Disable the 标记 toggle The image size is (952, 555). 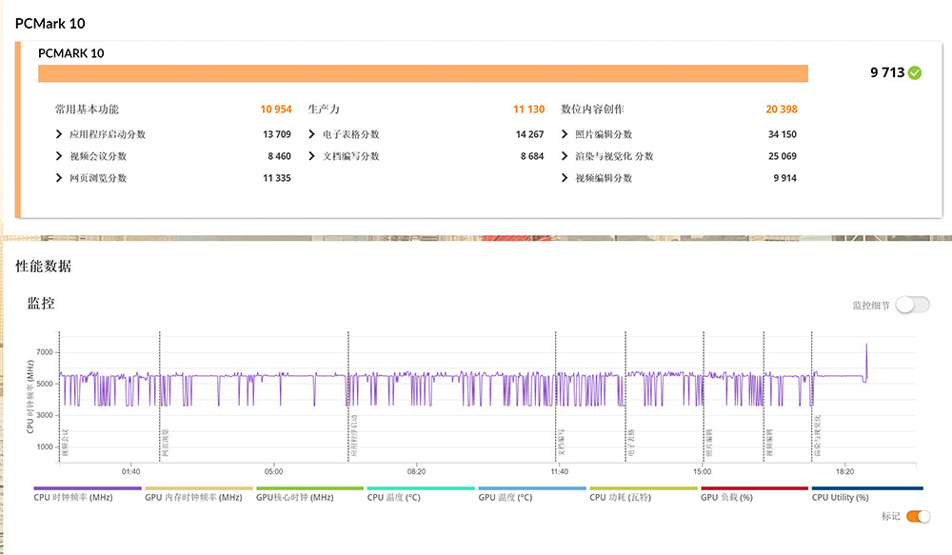tap(918, 516)
